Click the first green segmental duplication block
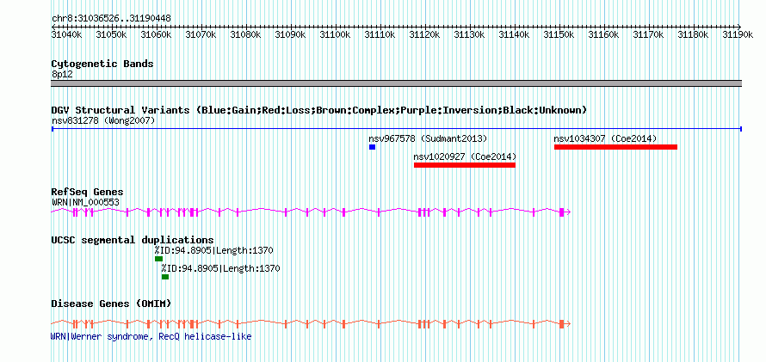766x362 pixels. coord(158,259)
